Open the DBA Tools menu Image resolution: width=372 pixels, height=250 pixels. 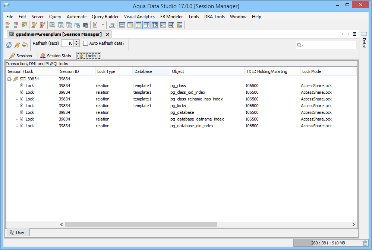pos(214,17)
